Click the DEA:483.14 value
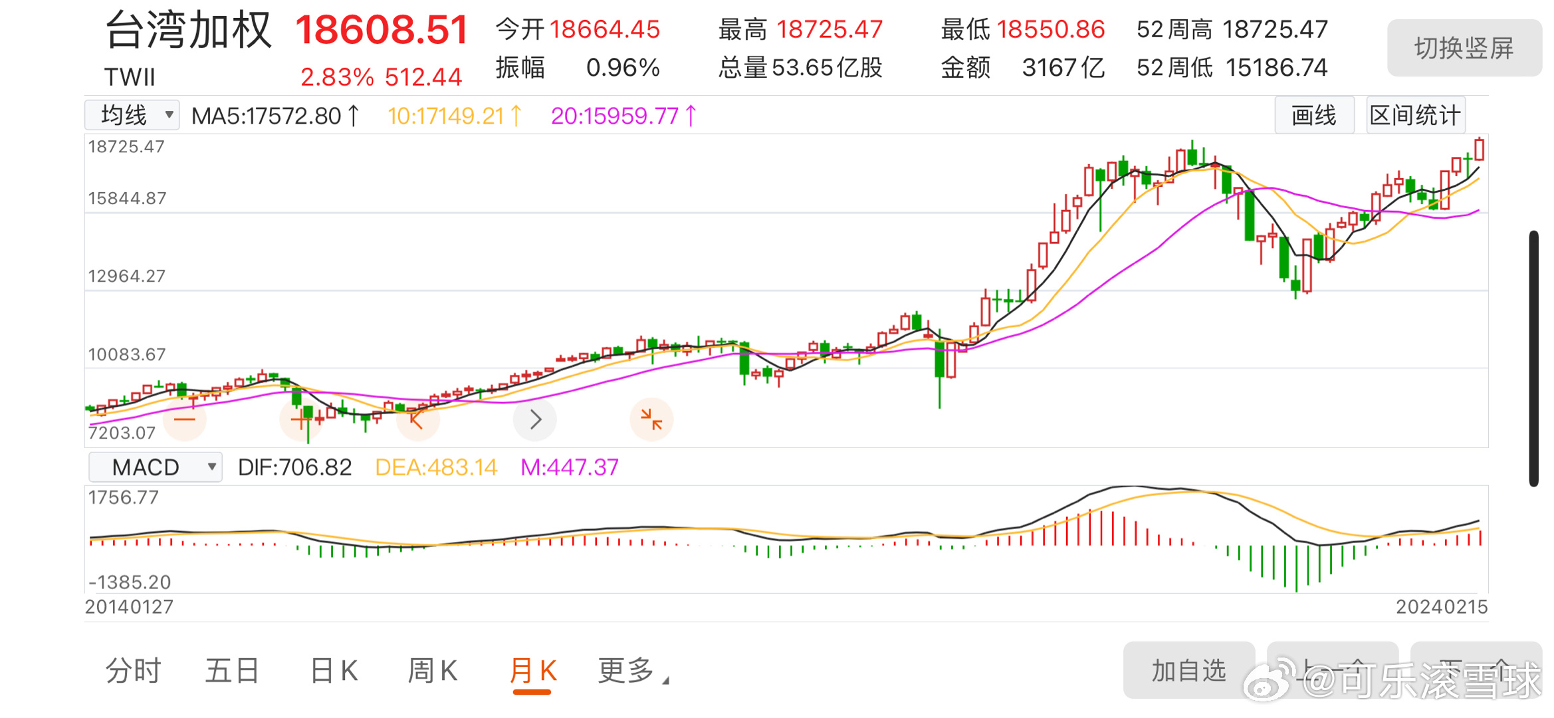The height and width of the screenshot is (718, 1554). coord(436,467)
